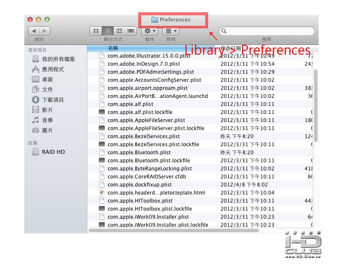
Task: Click icon of com.apple.iWork09.Installer.plist.lockfile
Action: click(x=102, y=225)
